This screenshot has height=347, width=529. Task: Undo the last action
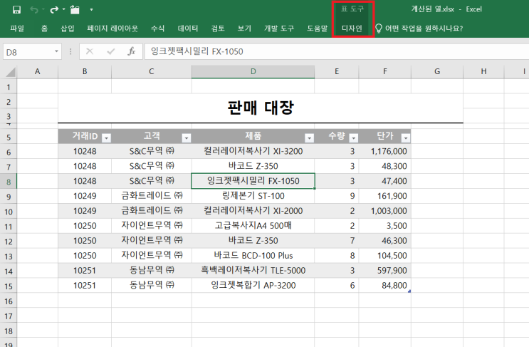coord(34,9)
